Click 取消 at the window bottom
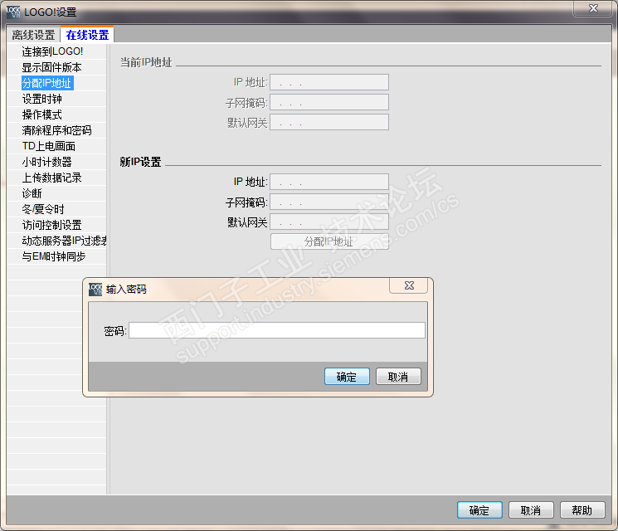This screenshot has width=618, height=531. click(x=531, y=510)
